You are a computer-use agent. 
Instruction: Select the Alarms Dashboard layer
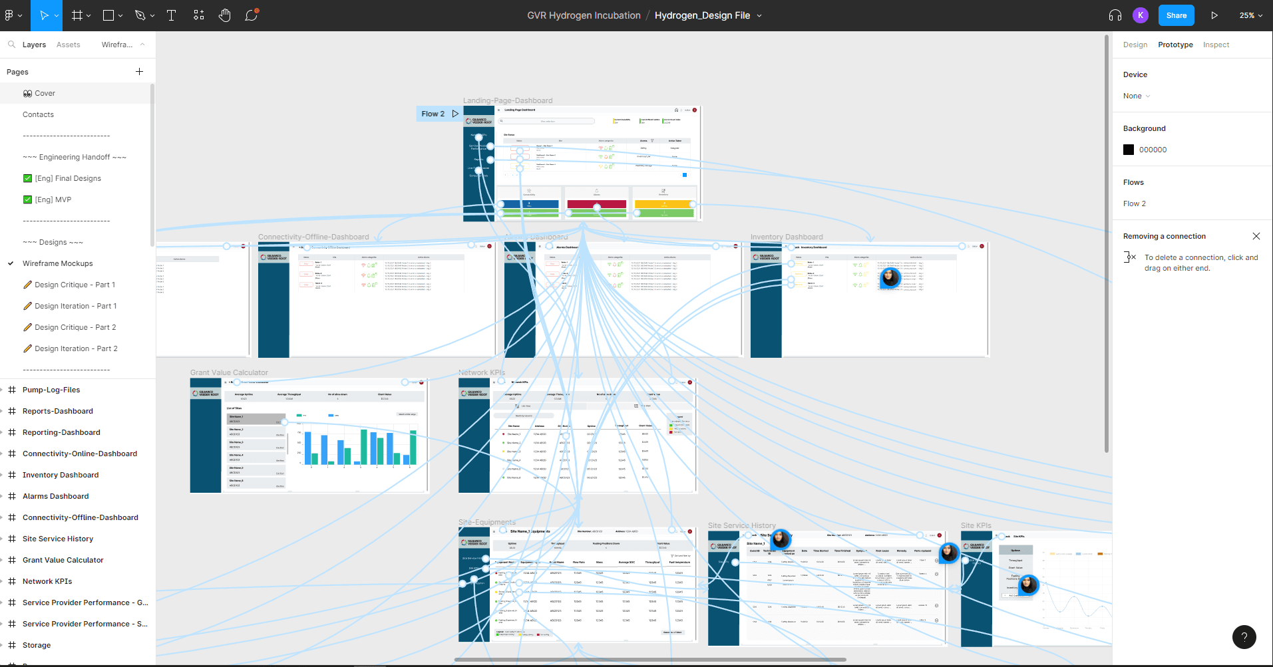(x=55, y=496)
